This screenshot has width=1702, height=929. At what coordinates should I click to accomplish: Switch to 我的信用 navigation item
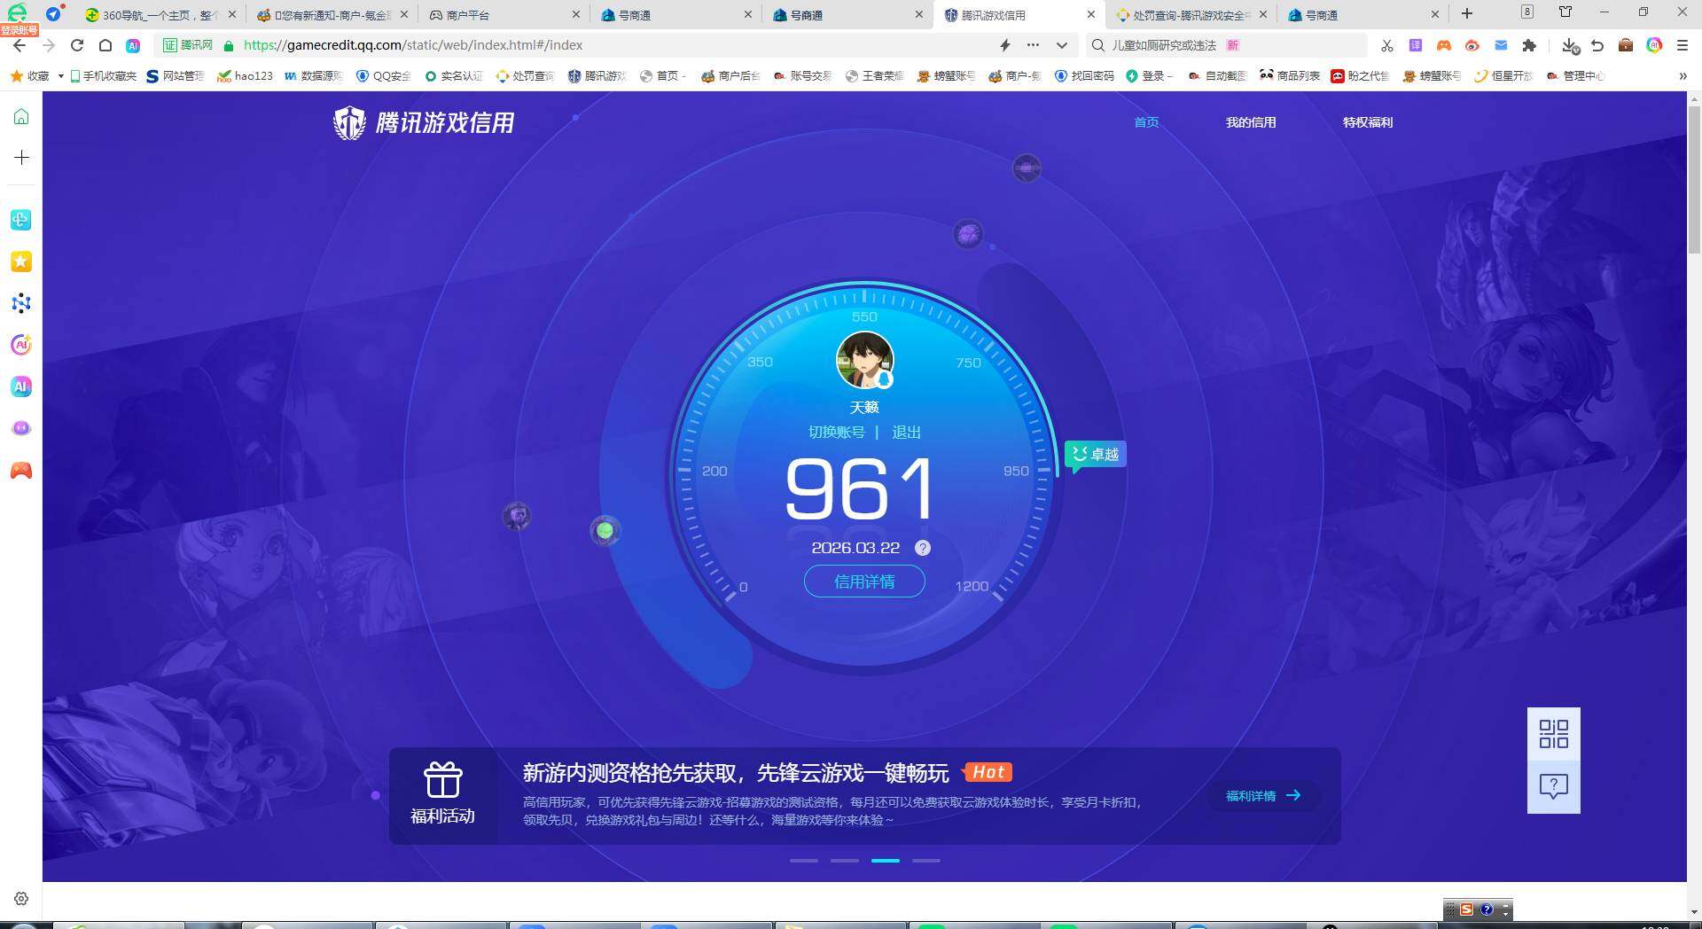click(1251, 122)
